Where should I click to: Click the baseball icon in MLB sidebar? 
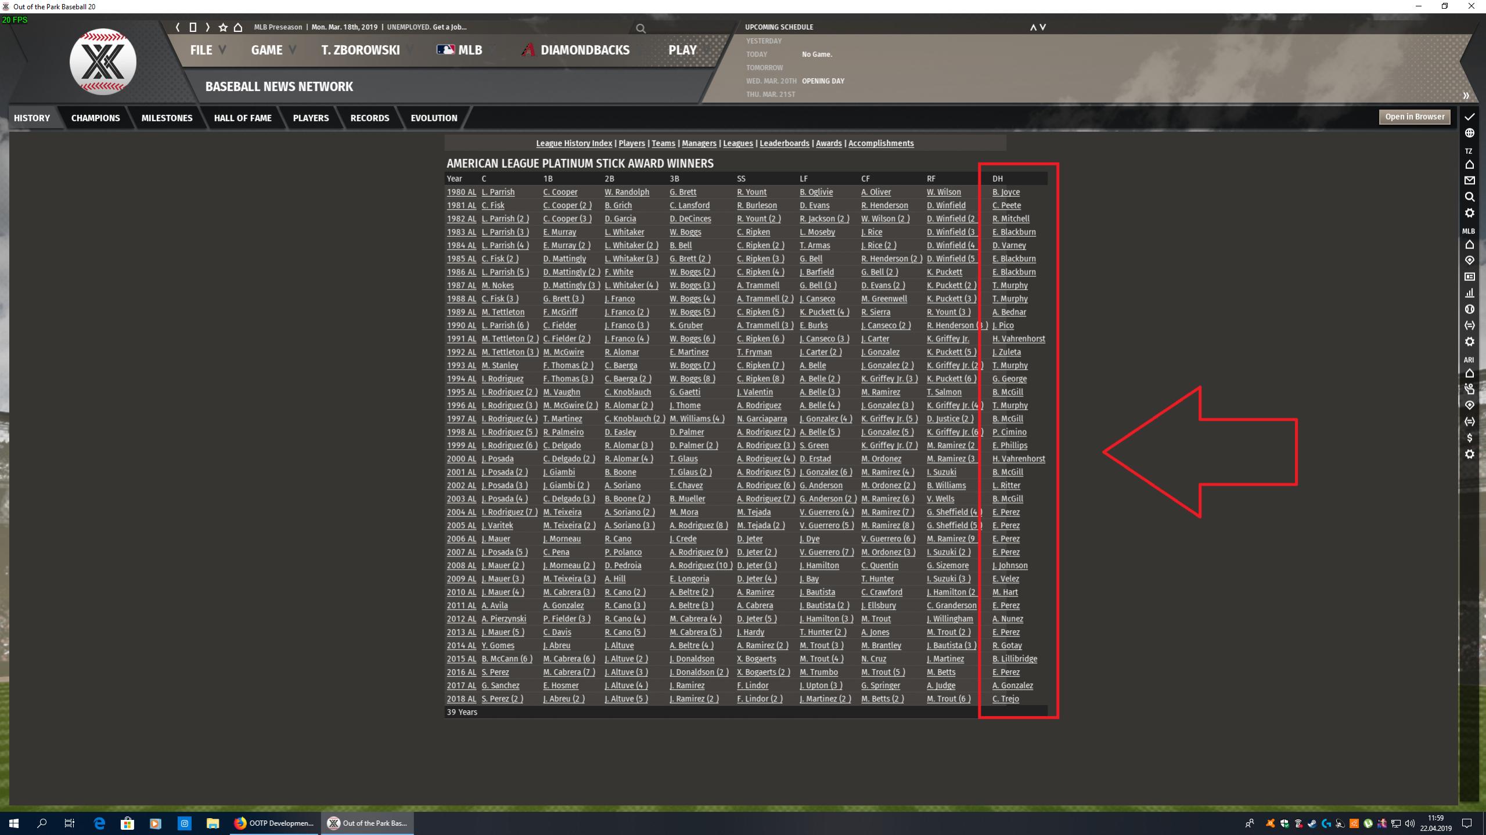(1469, 309)
